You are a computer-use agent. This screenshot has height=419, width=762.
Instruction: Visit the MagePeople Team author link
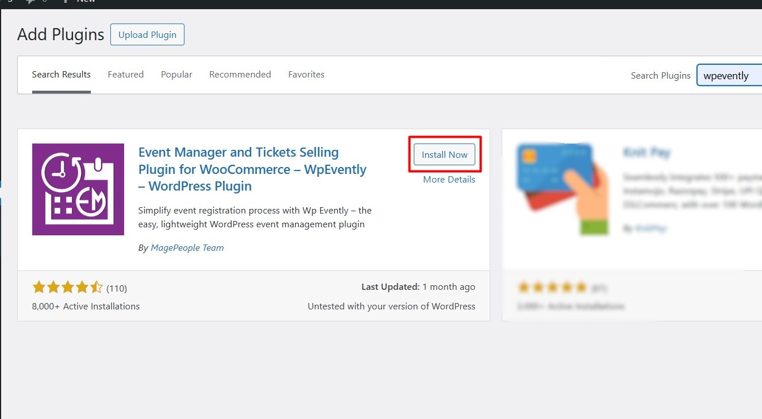(x=187, y=248)
